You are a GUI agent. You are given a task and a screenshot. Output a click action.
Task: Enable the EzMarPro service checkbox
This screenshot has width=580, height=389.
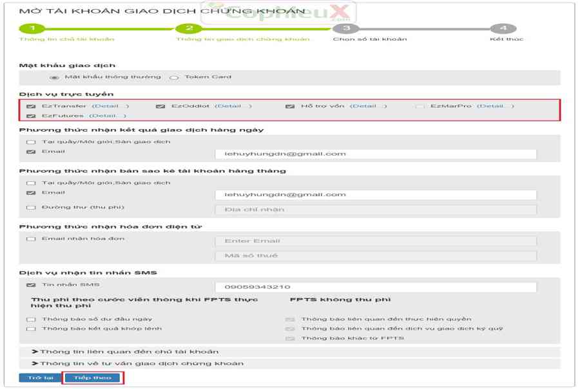pyautogui.click(x=420, y=106)
